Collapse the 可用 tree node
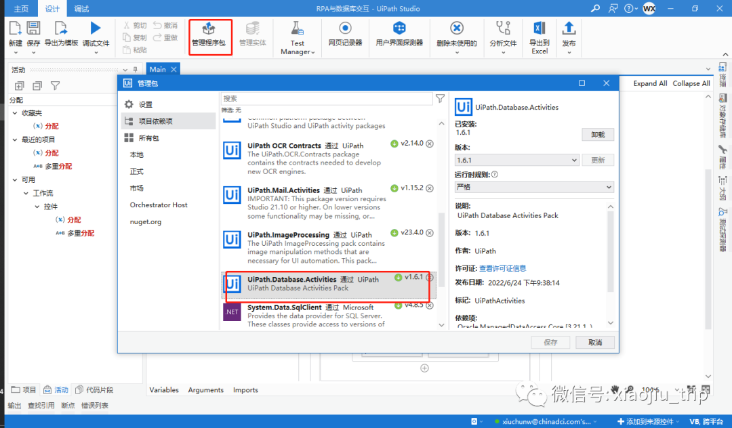Screen dimensions: 732x428 (x=14, y=179)
